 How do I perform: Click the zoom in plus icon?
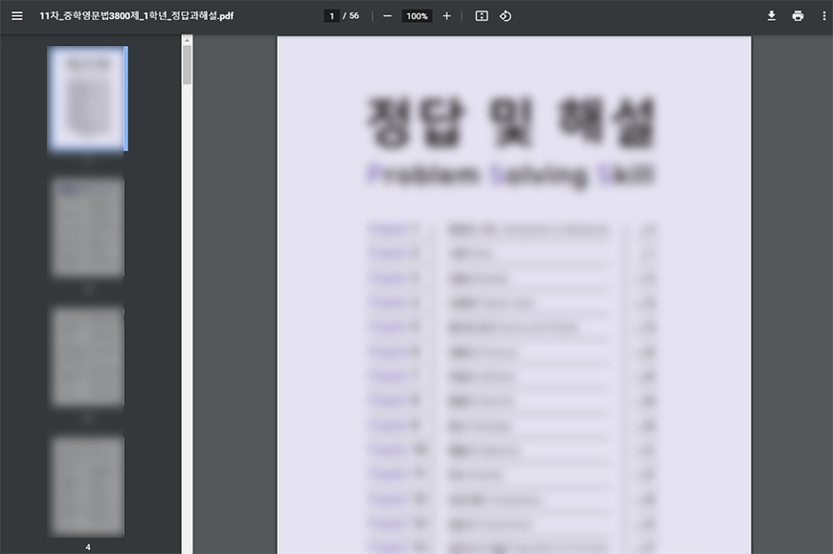coord(447,16)
